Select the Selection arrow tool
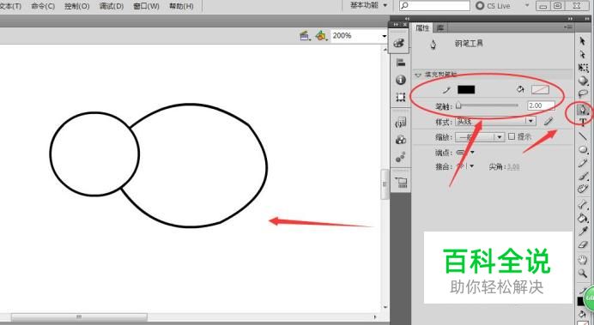Image resolution: width=594 pixels, height=325 pixels. tap(583, 42)
